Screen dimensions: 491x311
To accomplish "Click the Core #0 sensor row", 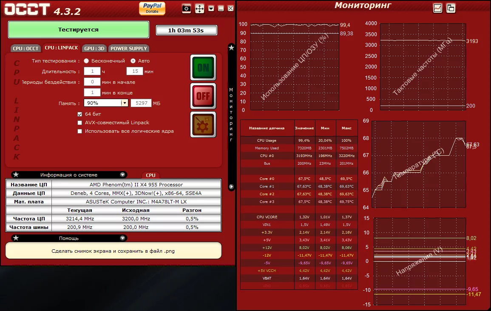I will point(299,179).
